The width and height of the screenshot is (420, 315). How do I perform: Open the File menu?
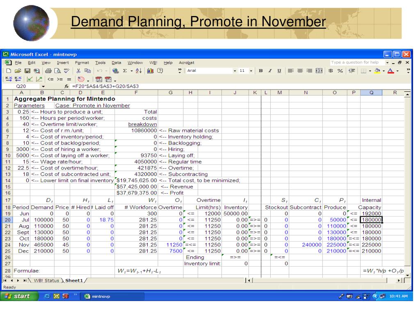coord(18,63)
